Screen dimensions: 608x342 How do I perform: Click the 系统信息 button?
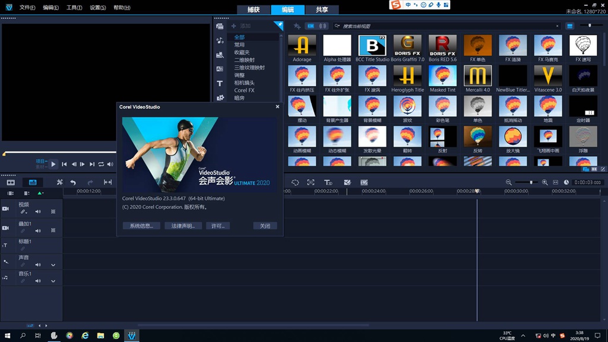tap(141, 226)
